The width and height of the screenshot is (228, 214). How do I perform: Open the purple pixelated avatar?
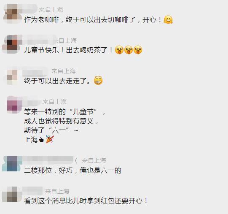click(x=14, y=105)
